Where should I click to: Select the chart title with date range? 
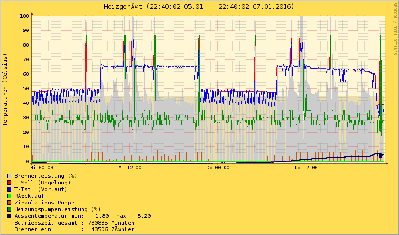pyautogui.click(x=199, y=6)
